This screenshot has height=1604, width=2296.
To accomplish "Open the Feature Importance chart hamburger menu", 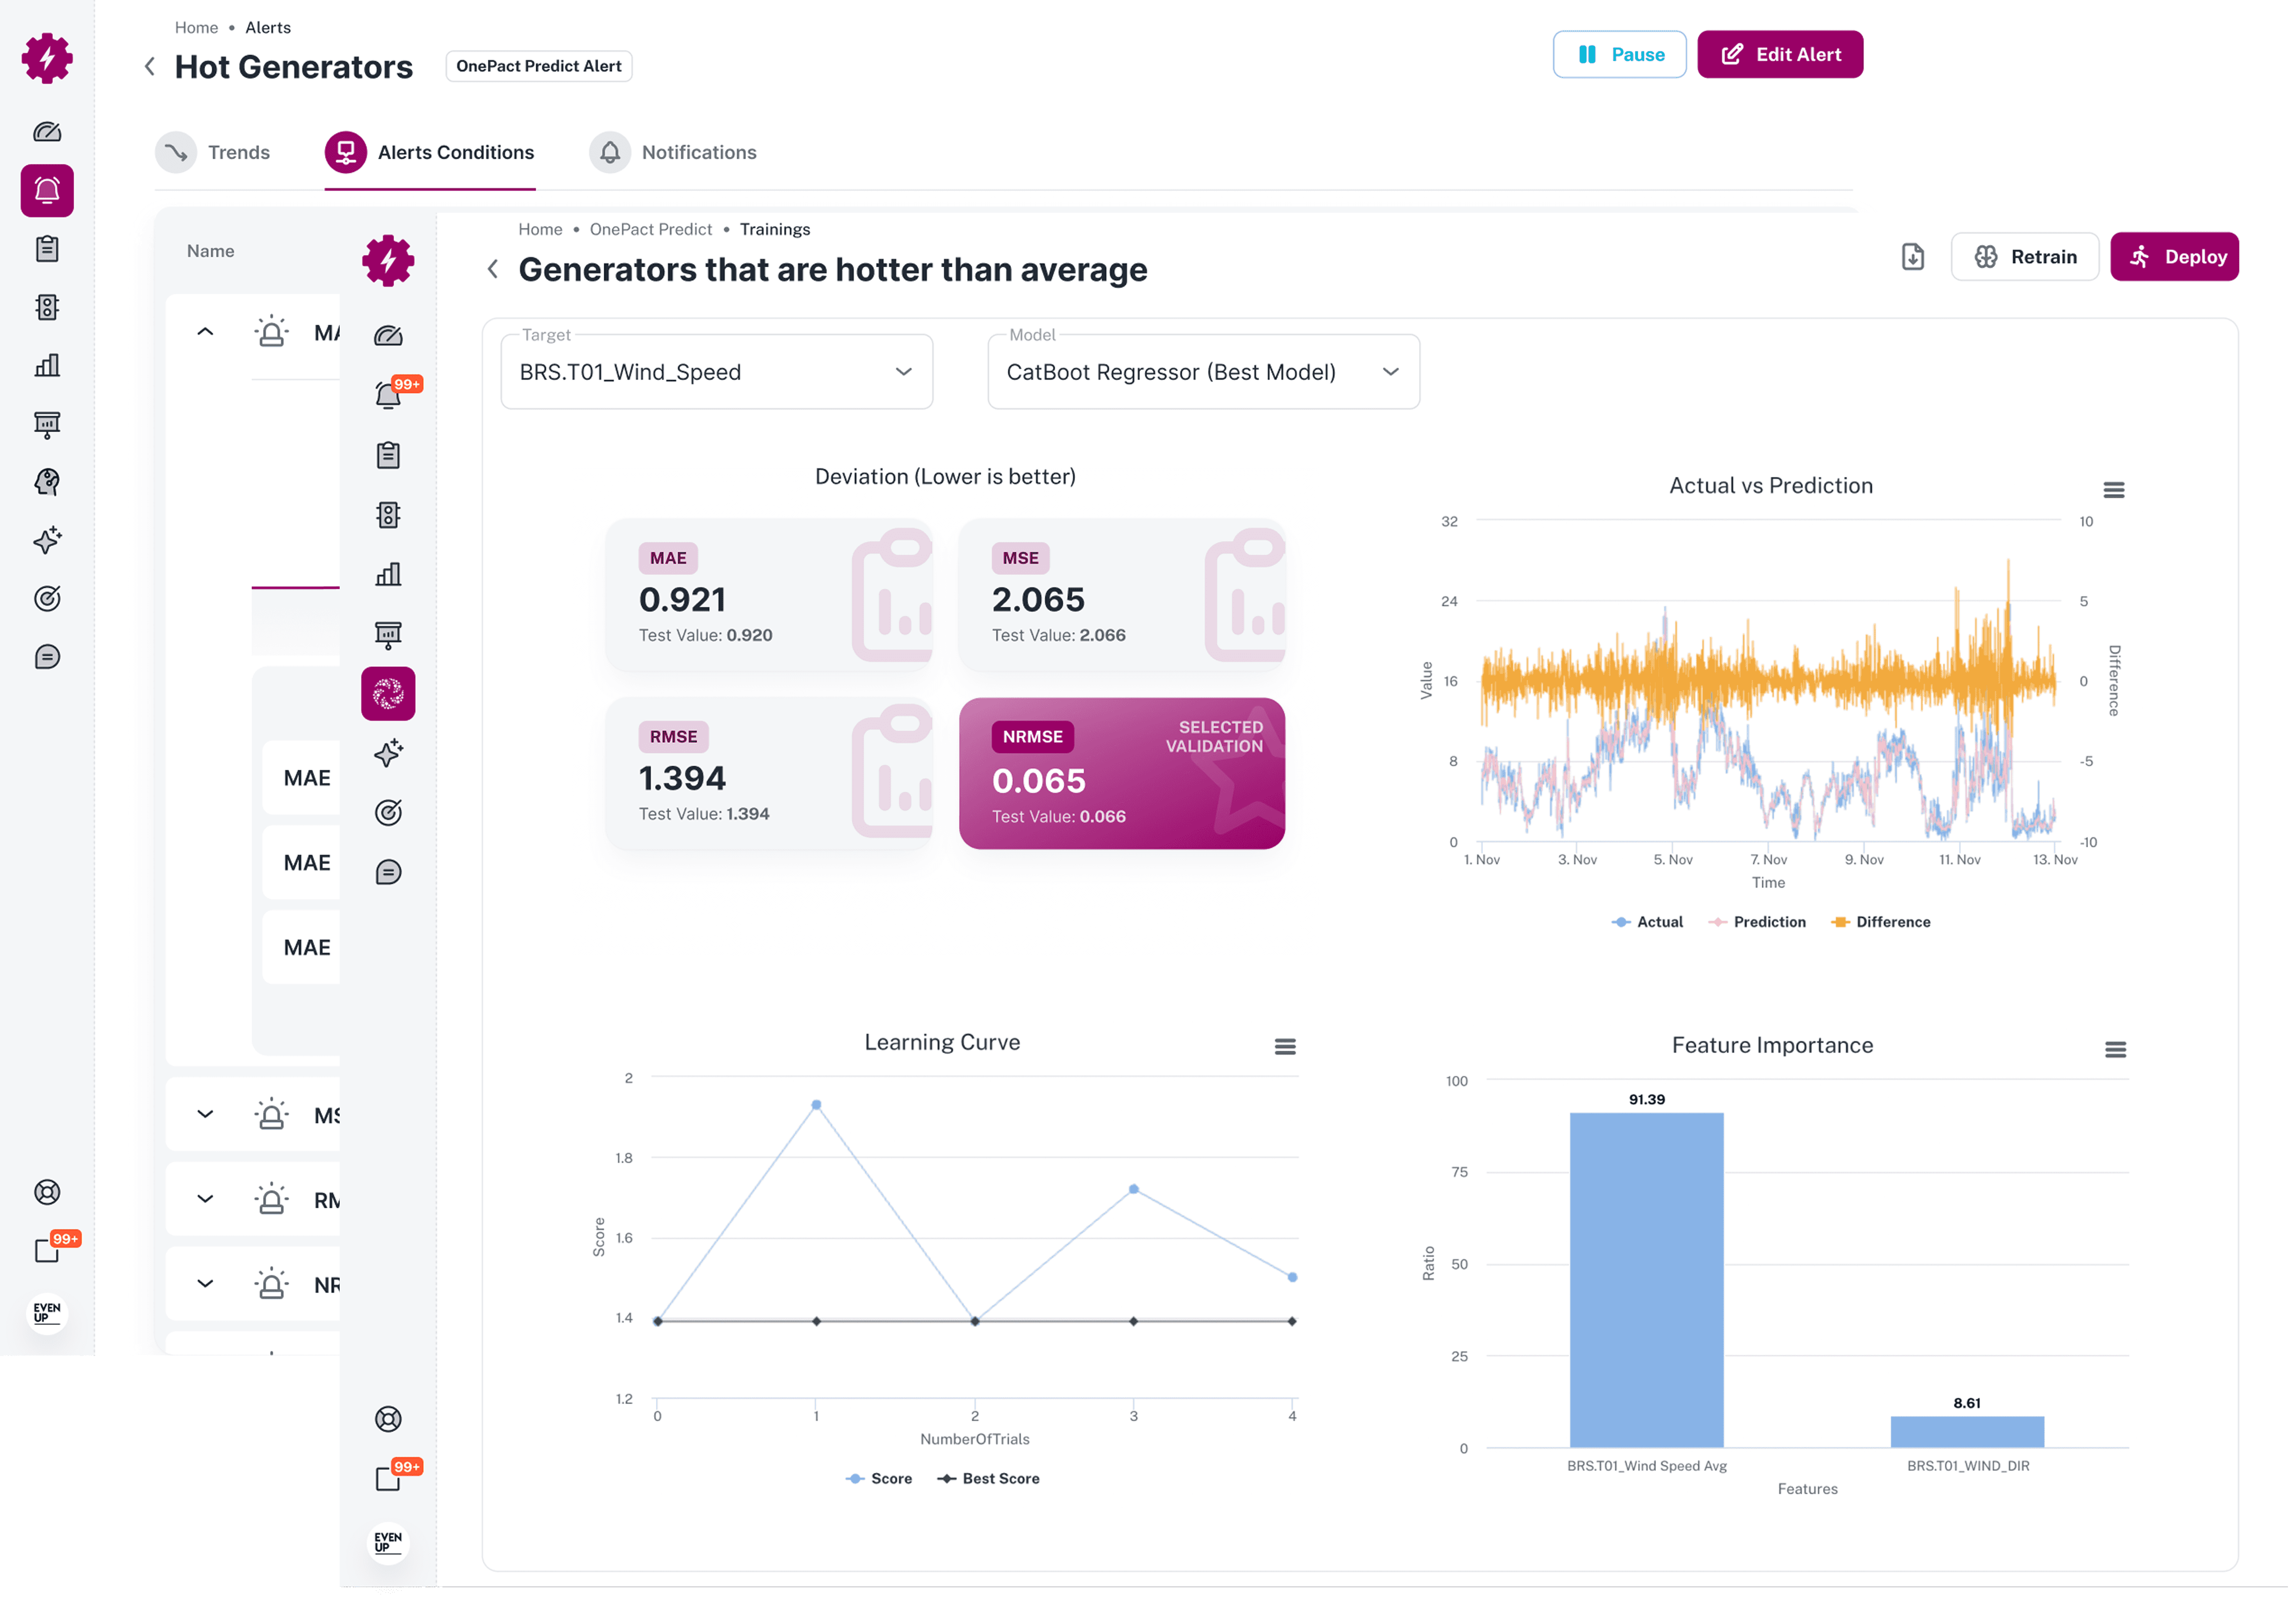I will 2115,1049.
